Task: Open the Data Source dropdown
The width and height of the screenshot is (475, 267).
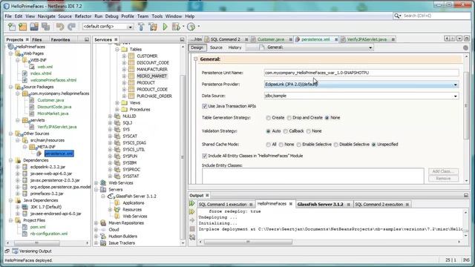Action: [x=455, y=96]
